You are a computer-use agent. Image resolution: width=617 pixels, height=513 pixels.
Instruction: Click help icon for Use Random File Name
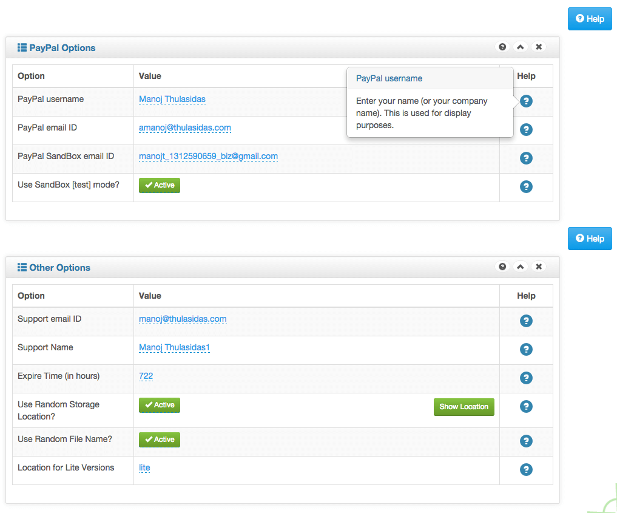[x=526, y=441]
